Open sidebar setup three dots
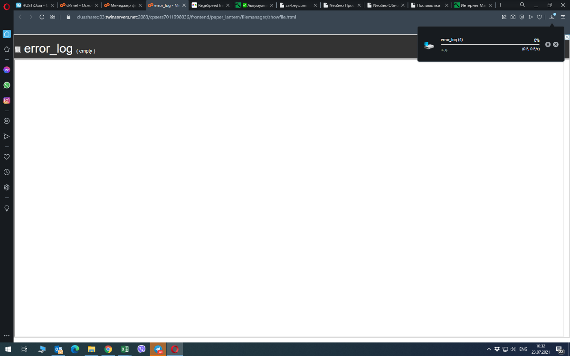The image size is (570, 356). tap(7, 336)
